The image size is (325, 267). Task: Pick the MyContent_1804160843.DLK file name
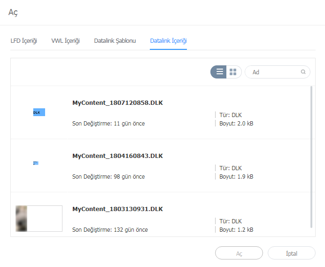point(117,156)
